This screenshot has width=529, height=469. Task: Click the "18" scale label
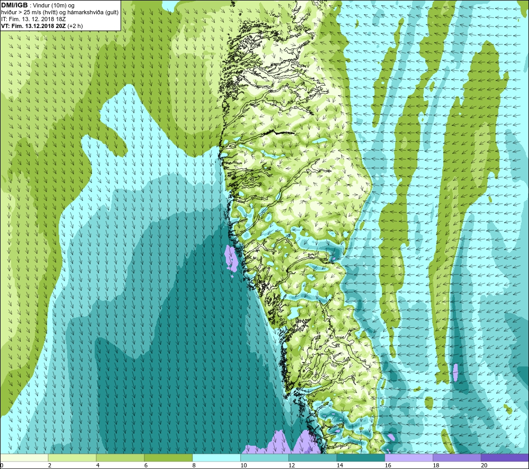[x=436, y=465]
